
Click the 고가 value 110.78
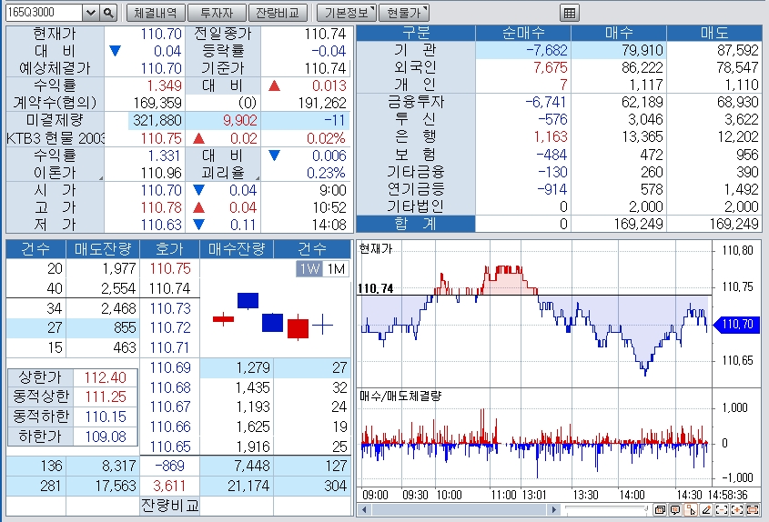coord(161,207)
